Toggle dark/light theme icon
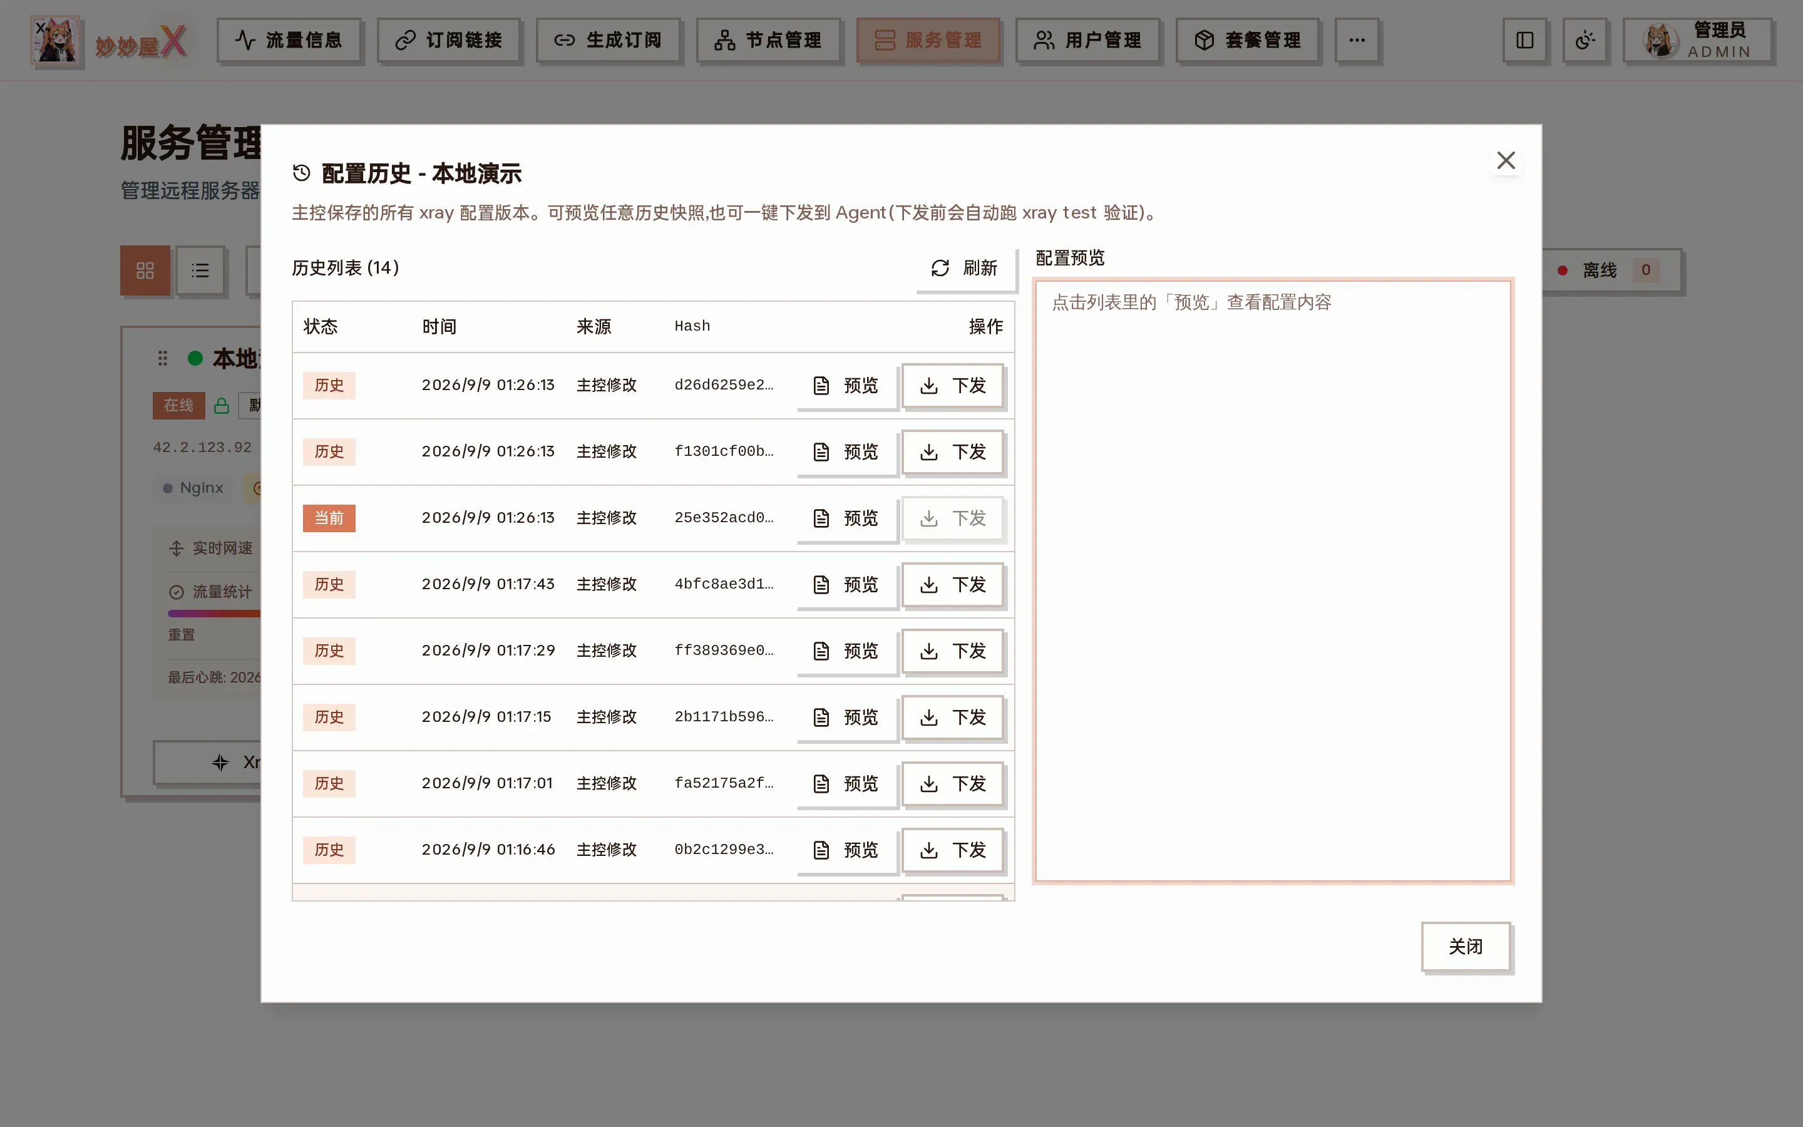1803x1127 pixels. click(x=1585, y=39)
